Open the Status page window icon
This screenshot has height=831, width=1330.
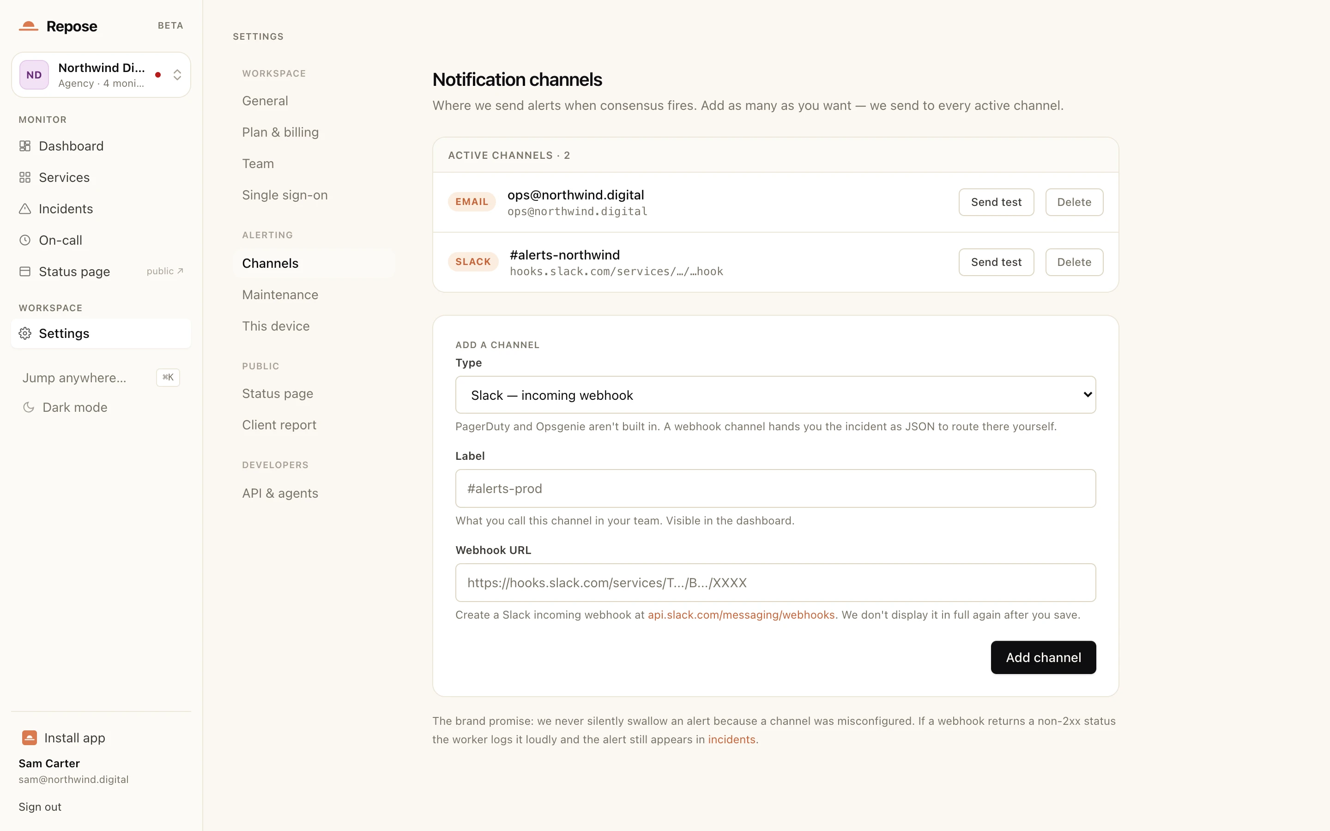click(25, 271)
